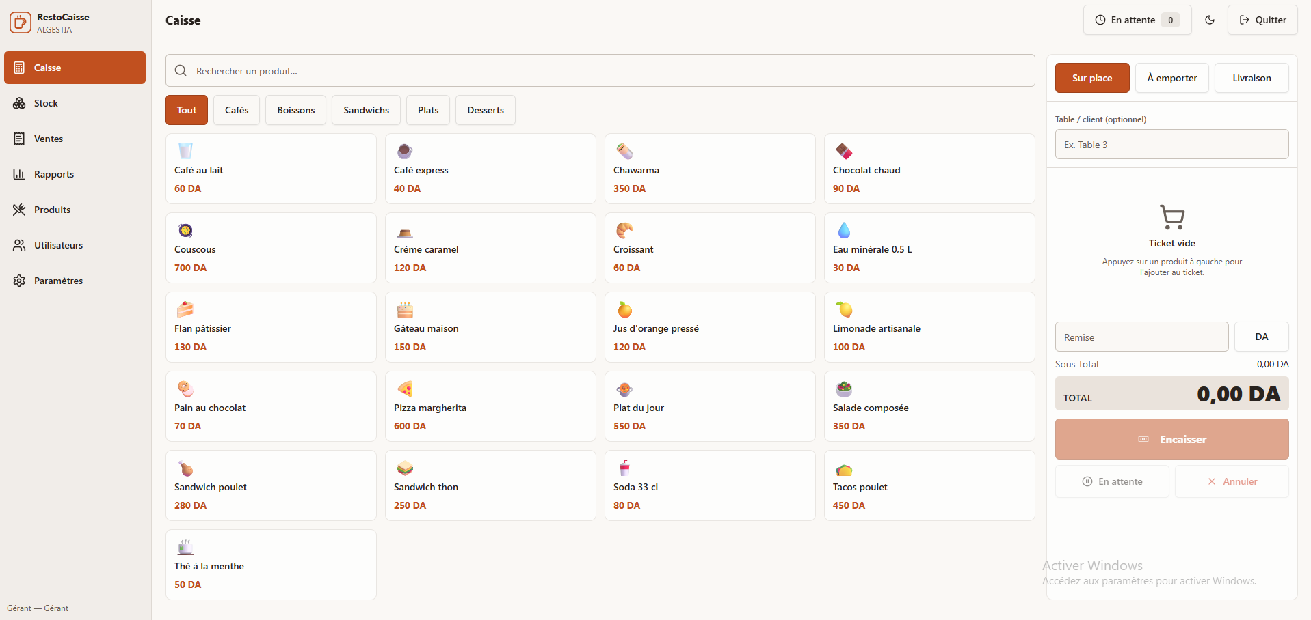Choose the Sur place order type
The height and width of the screenshot is (620, 1311).
point(1092,78)
